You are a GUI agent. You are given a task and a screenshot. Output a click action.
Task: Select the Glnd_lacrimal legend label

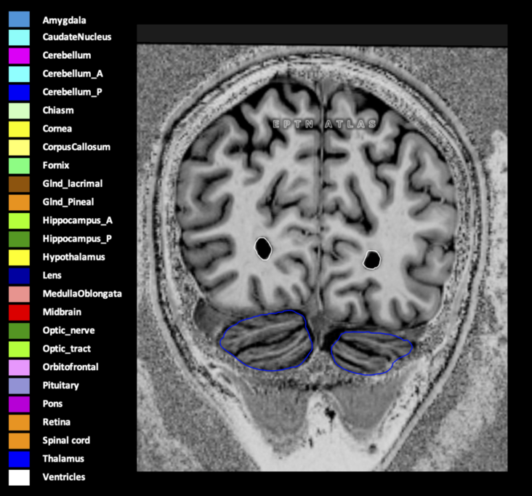click(73, 184)
